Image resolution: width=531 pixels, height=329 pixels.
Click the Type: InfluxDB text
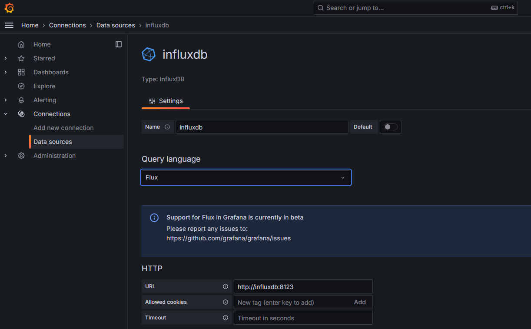[x=163, y=79]
